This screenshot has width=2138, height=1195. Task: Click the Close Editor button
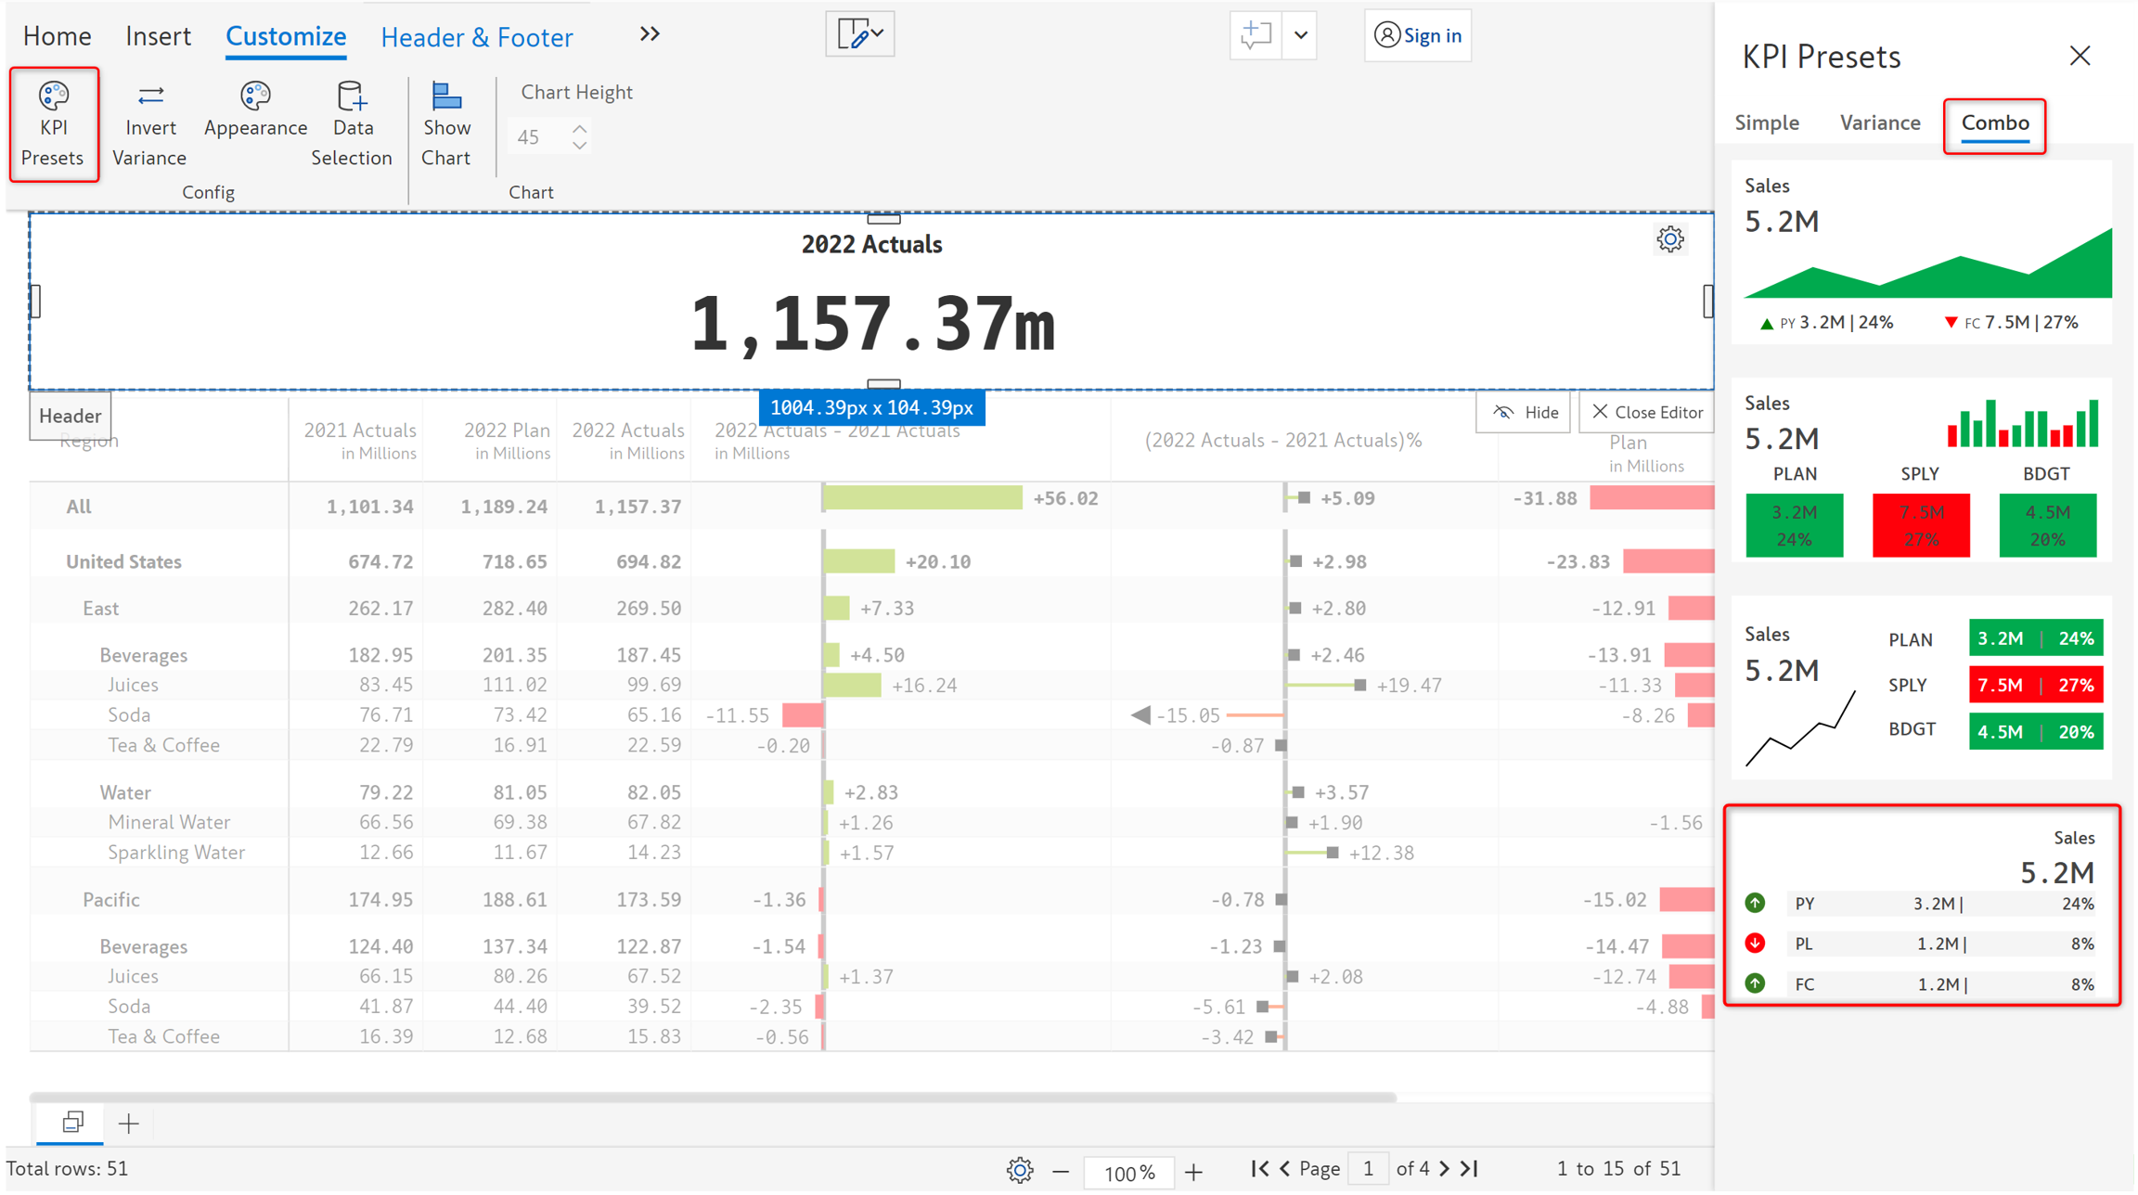1647,412
